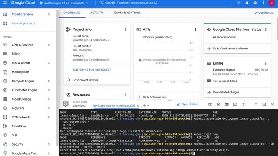Open Cloud Shell in a new window
This screenshot has width=278, height=156.
[x=264, y=104]
